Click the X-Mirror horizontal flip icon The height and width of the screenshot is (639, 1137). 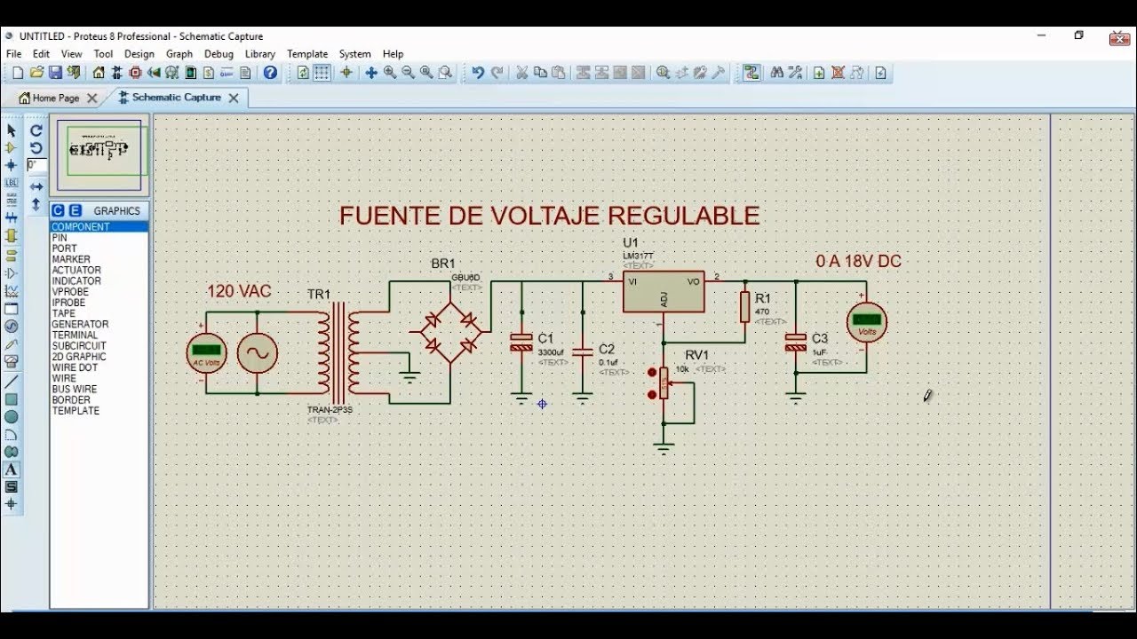[36, 187]
